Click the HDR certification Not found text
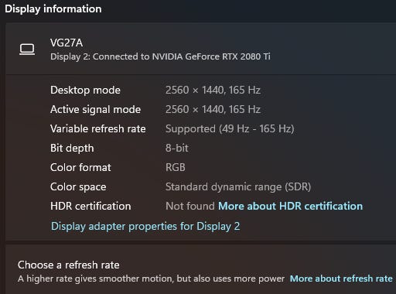The width and height of the screenshot is (396, 294). [190, 206]
